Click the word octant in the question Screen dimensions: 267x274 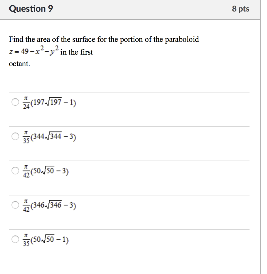point(19,64)
